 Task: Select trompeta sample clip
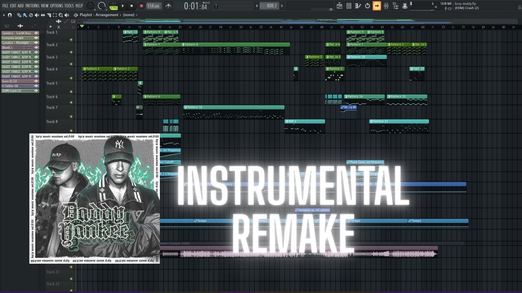pyautogui.click(x=20, y=38)
